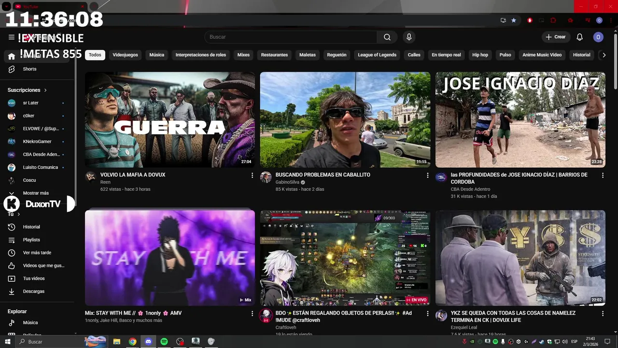Expand the Suscripciones section chevron
The height and width of the screenshot is (348, 618).
(45, 90)
